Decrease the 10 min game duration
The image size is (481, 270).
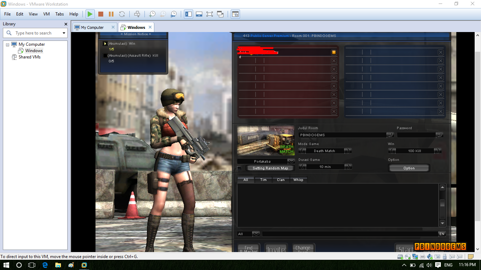click(302, 167)
